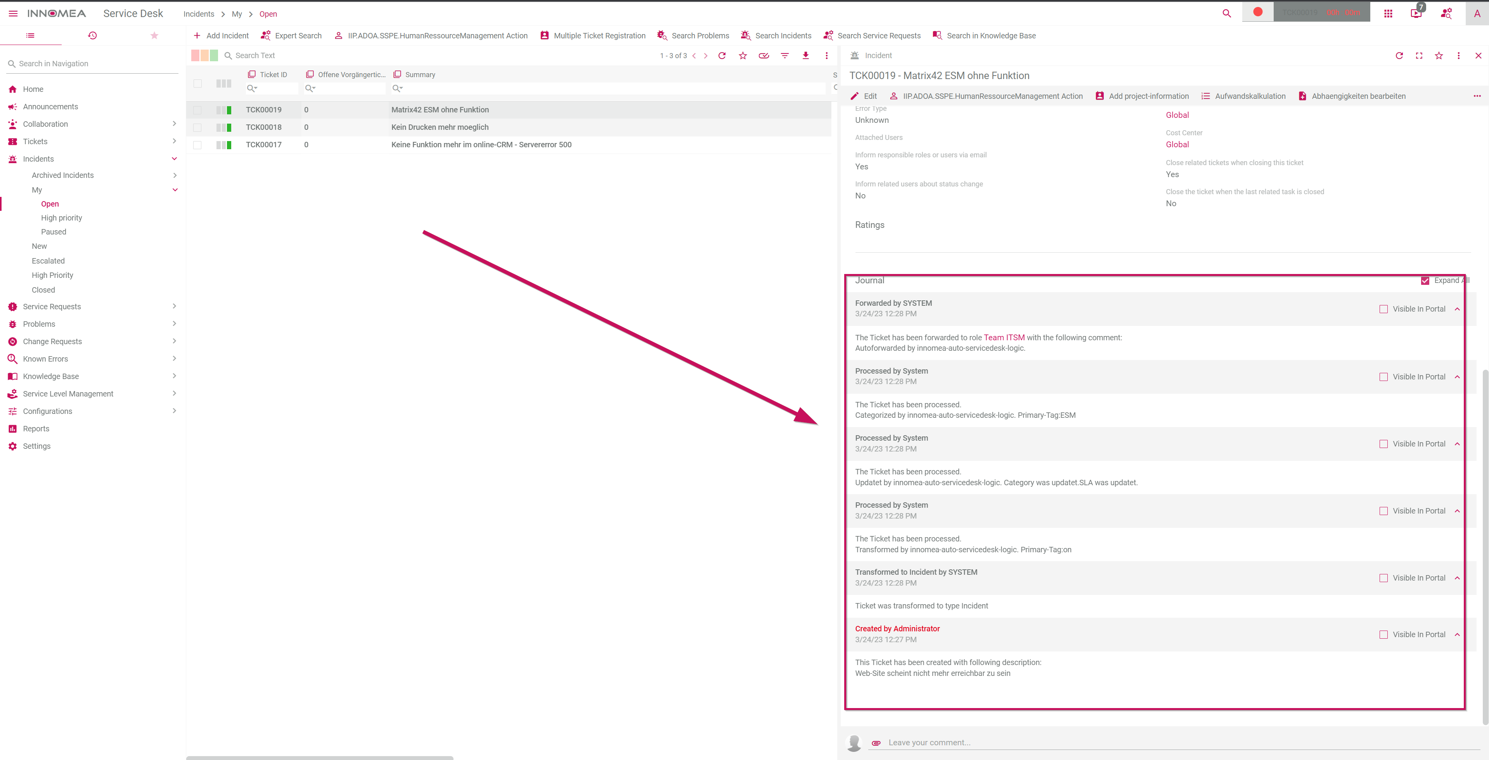Refresh the incident detail panel

click(x=1399, y=55)
